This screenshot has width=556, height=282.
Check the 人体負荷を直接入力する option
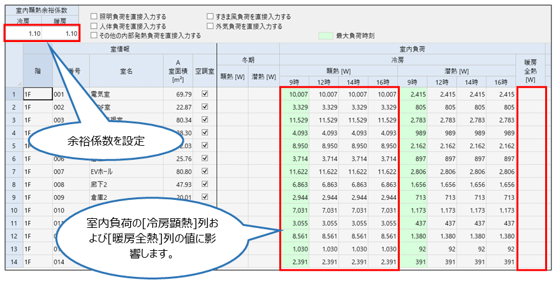click(x=94, y=27)
